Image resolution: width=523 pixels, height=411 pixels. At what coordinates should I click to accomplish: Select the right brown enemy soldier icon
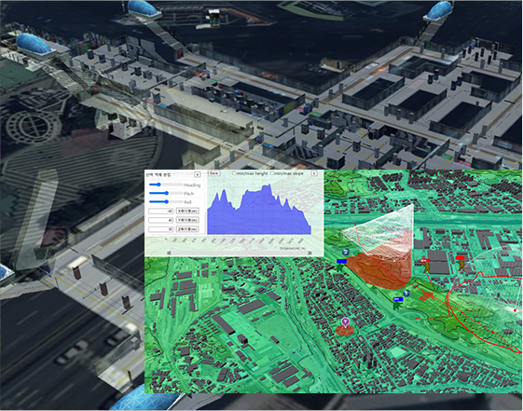[461, 265]
